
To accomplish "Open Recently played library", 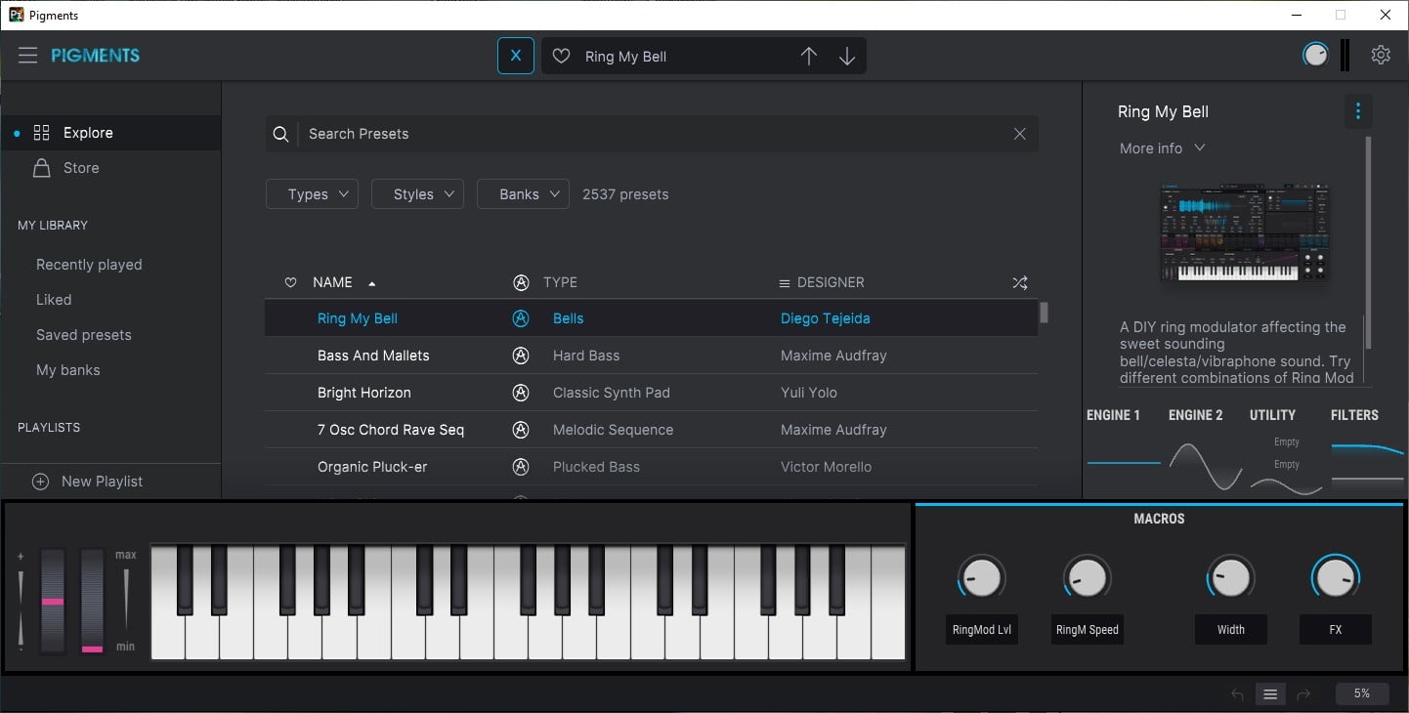I will [x=89, y=265].
